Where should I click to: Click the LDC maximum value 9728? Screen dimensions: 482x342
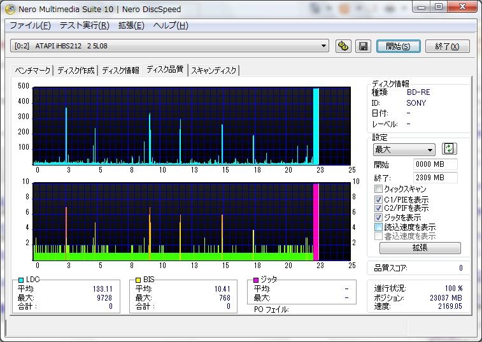(x=104, y=297)
